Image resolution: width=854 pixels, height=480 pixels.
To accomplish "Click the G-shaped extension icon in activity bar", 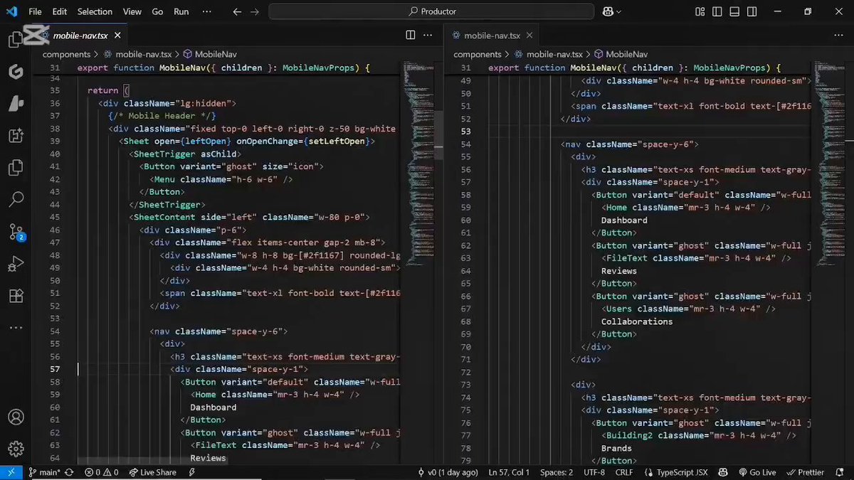I will coord(16,72).
